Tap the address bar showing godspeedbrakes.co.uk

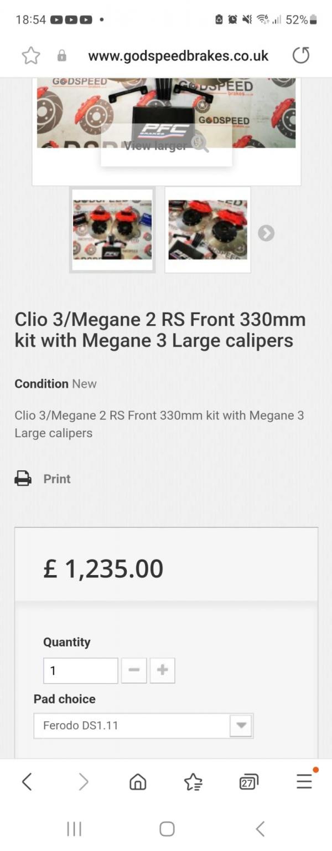pyautogui.click(x=177, y=55)
